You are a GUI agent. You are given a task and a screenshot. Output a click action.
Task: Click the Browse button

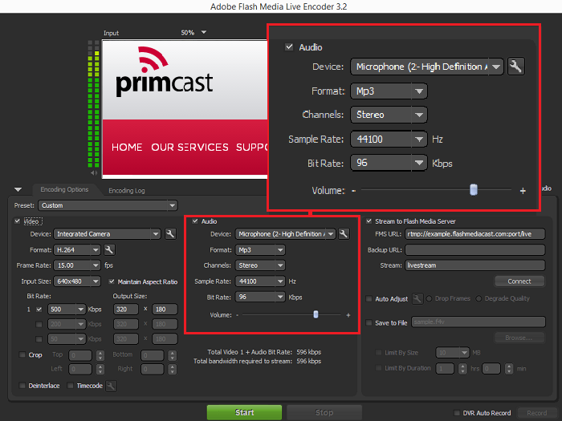click(x=519, y=338)
